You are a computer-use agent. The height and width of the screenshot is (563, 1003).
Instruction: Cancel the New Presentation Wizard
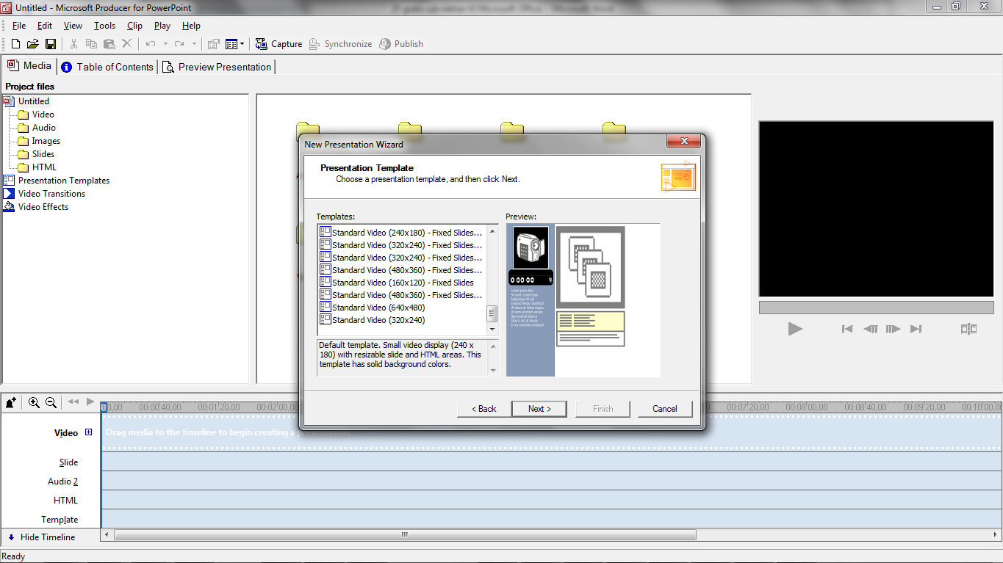click(x=664, y=409)
